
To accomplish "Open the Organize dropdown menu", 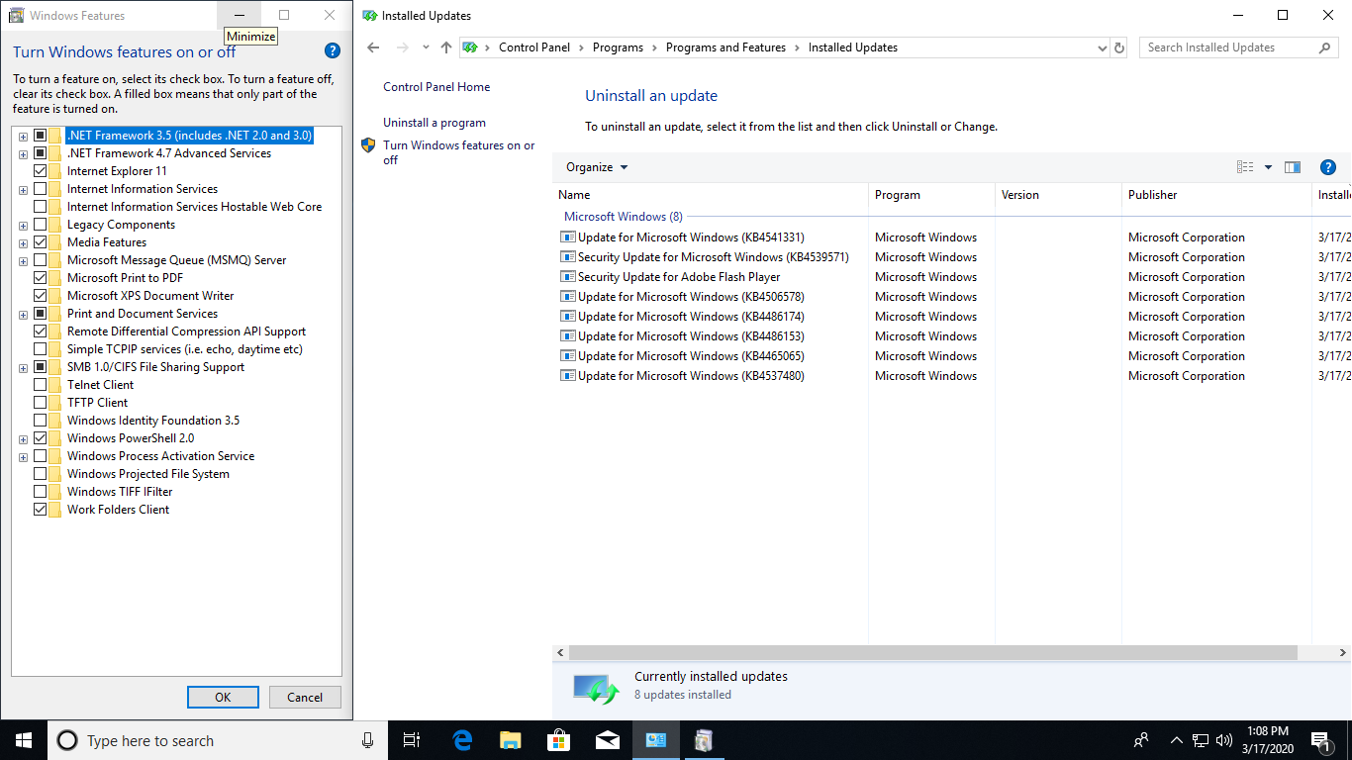I will coord(597,167).
